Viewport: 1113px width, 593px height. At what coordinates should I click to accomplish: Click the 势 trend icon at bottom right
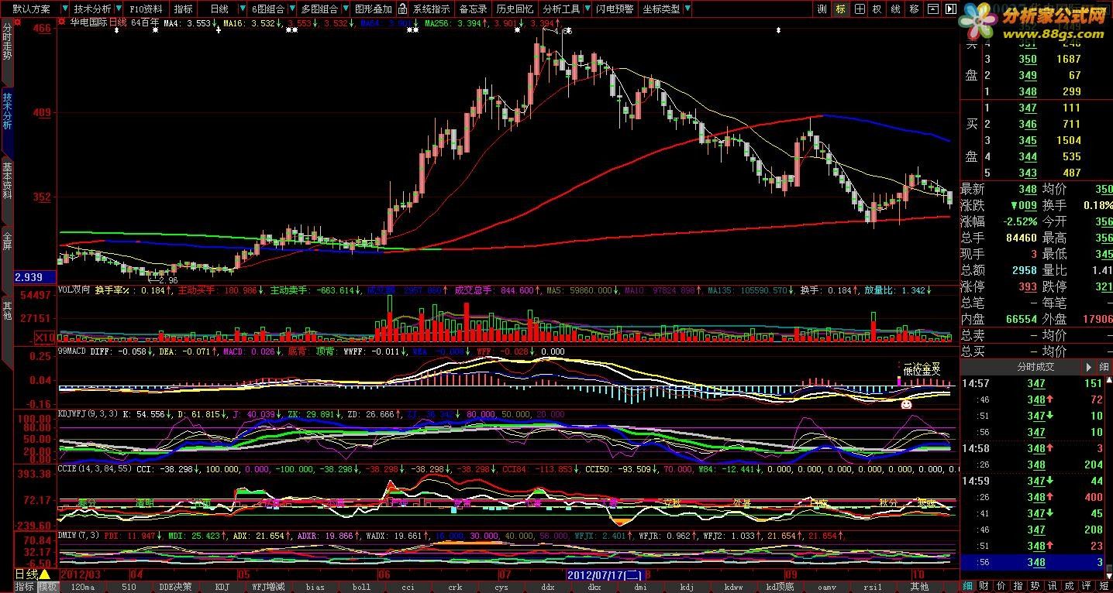[x=1035, y=586]
